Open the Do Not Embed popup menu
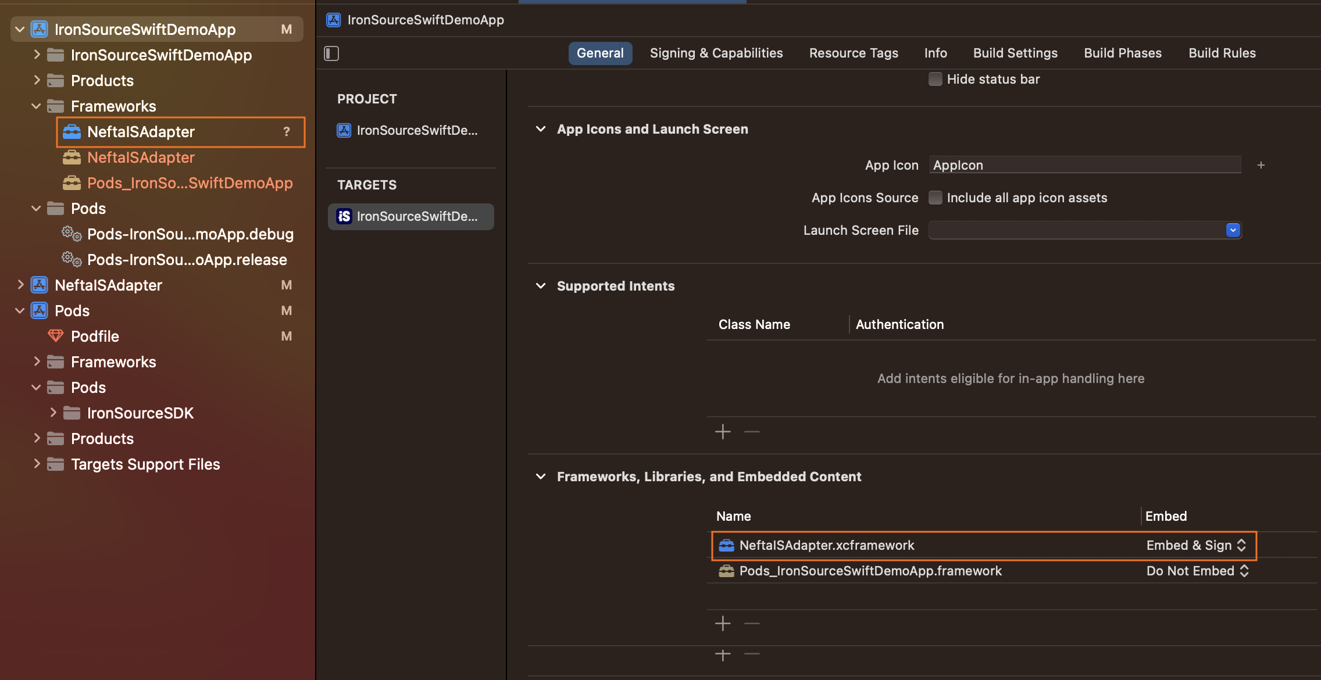This screenshot has width=1321, height=680. [x=1197, y=571]
